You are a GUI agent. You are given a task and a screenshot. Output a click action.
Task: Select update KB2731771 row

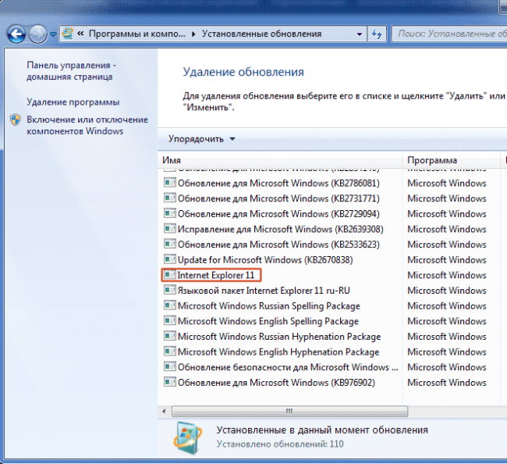[271, 198]
